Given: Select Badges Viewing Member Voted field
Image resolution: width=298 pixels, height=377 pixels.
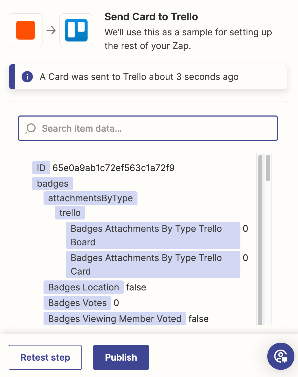Looking at the screenshot, I should click(115, 319).
